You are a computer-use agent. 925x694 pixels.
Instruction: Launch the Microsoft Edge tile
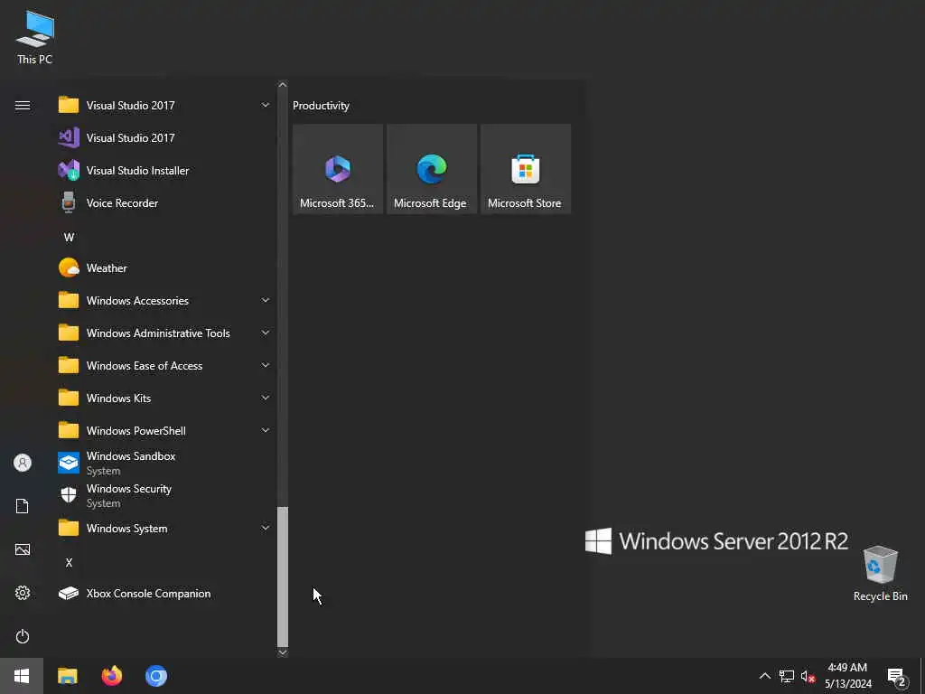pyautogui.click(x=431, y=169)
